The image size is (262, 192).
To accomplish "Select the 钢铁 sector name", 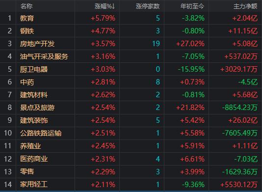I will point(27,31).
